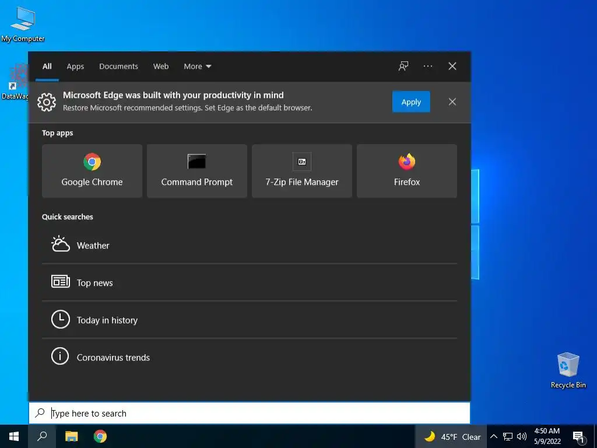This screenshot has width=597, height=448.
Task: Open the weather widget showing 45°F Clear
Action: [452, 437]
